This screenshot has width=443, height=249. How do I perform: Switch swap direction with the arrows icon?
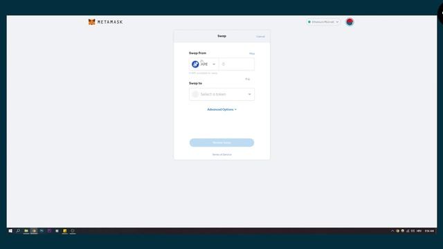click(x=248, y=79)
